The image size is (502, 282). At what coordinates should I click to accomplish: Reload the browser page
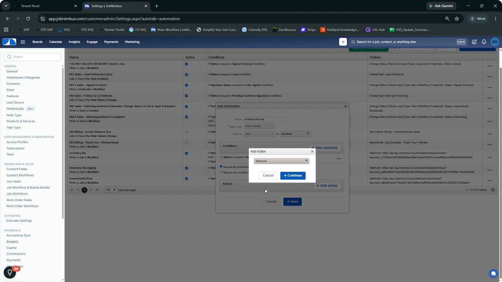[x=28, y=19]
